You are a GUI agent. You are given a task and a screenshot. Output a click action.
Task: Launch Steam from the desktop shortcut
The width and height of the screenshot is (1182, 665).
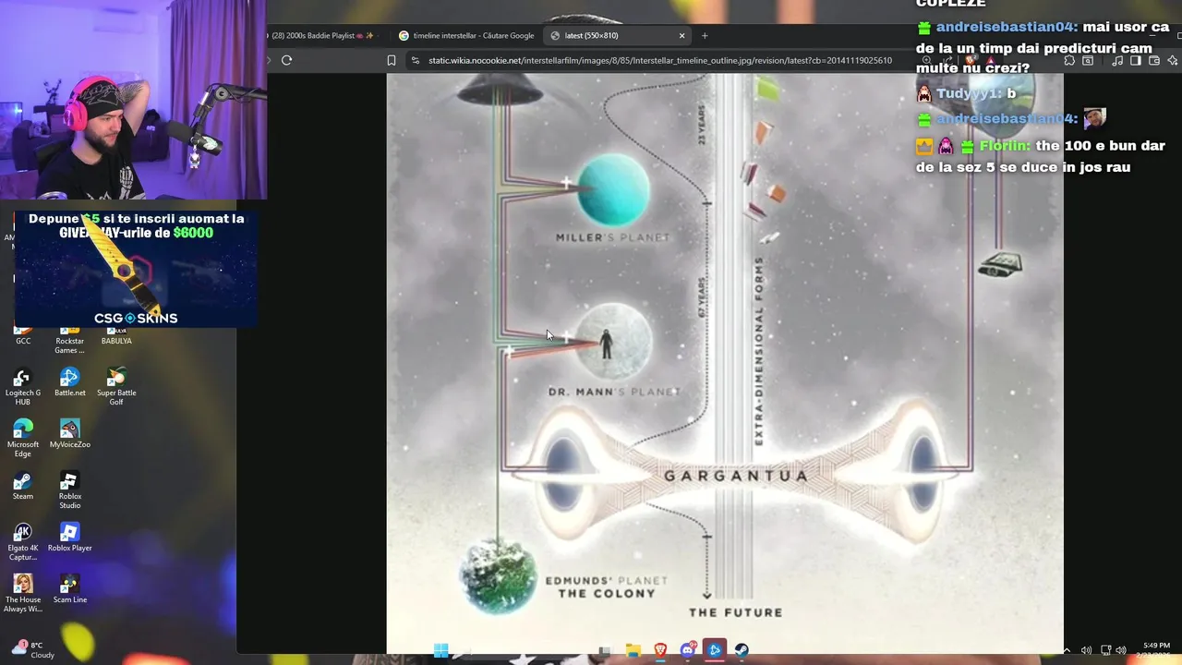[x=23, y=485]
